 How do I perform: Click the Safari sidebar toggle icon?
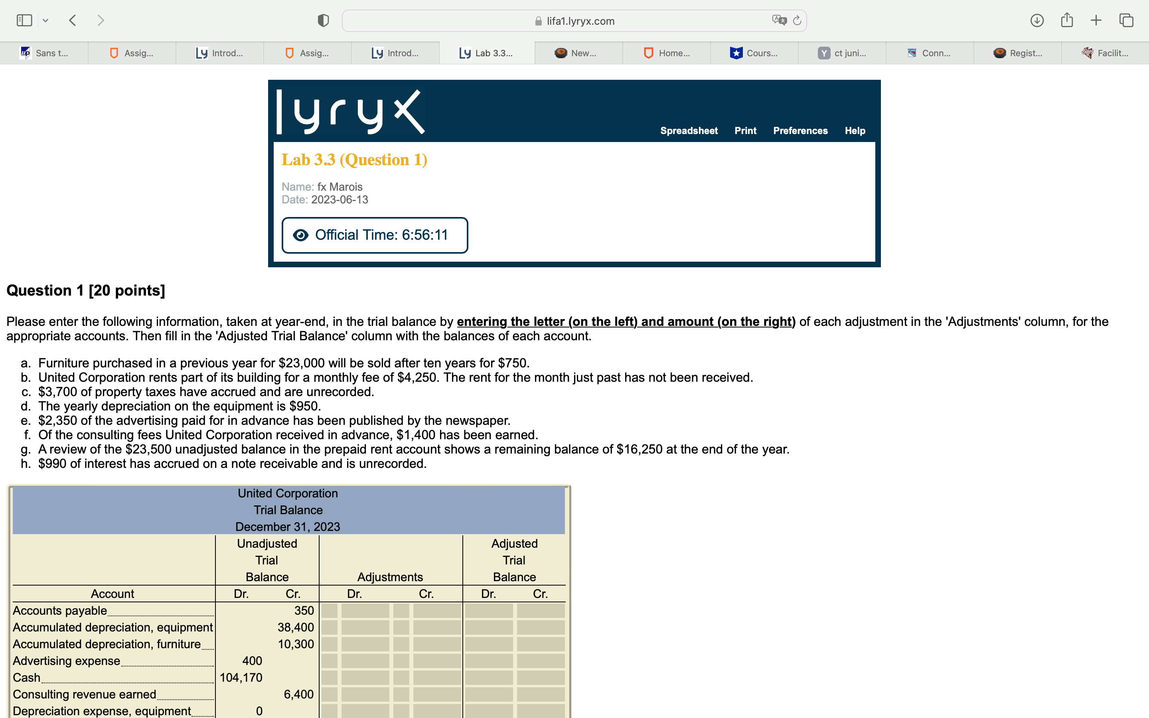(24, 20)
